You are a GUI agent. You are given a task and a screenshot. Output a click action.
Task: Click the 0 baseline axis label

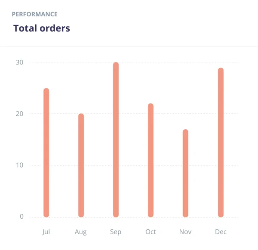(21, 216)
